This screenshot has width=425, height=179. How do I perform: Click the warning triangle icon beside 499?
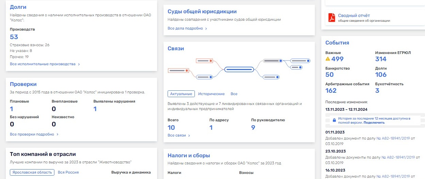(x=328, y=59)
